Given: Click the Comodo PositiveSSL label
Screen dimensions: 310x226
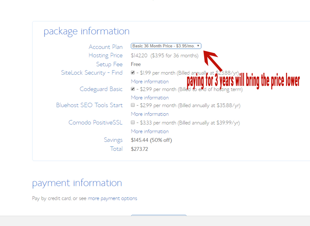Looking at the screenshot, I should coord(95,123).
